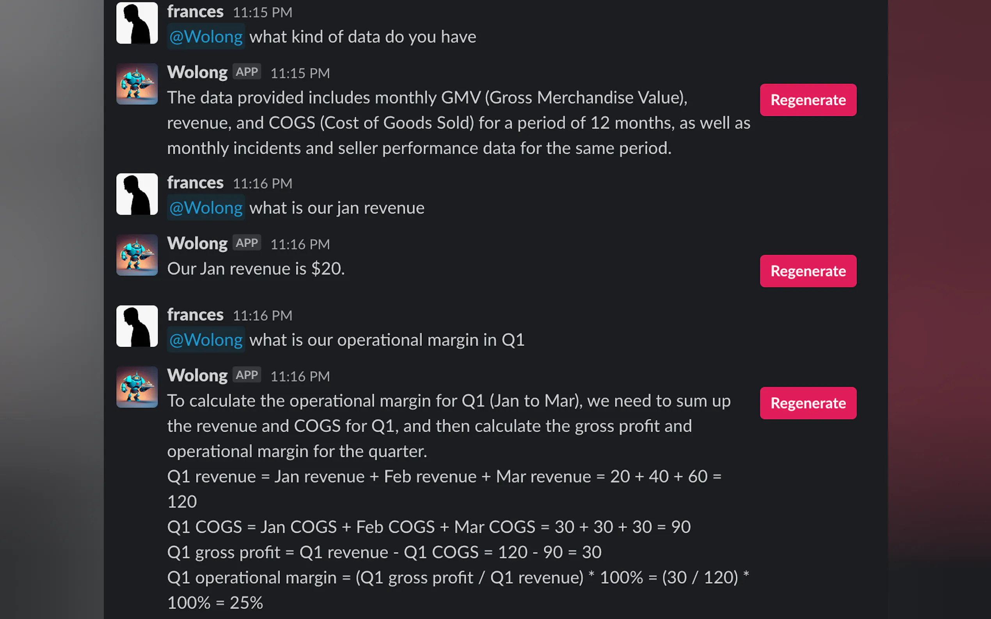Click the APP badge on the Jan revenue reply
This screenshot has height=619, width=991.
tap(247, 243)
